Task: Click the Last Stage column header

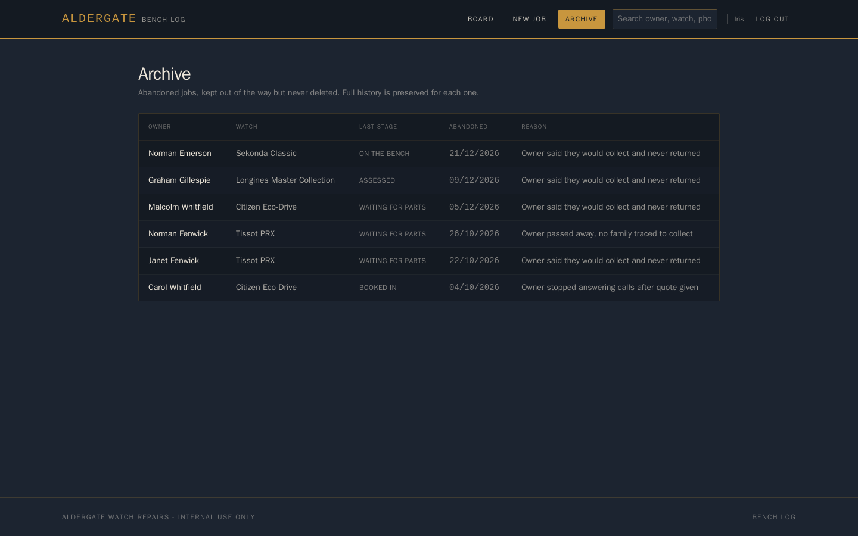Action: (378, 127)
